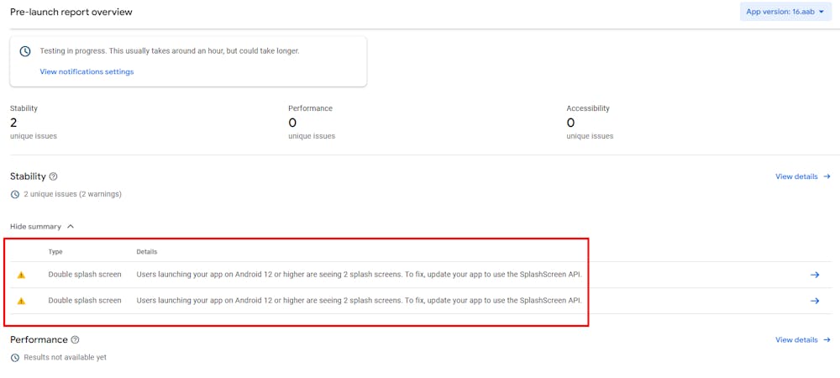Open second Double splash screen issue via arrow
The height and width of the screenshot is (378, 840).
point(815,301)
